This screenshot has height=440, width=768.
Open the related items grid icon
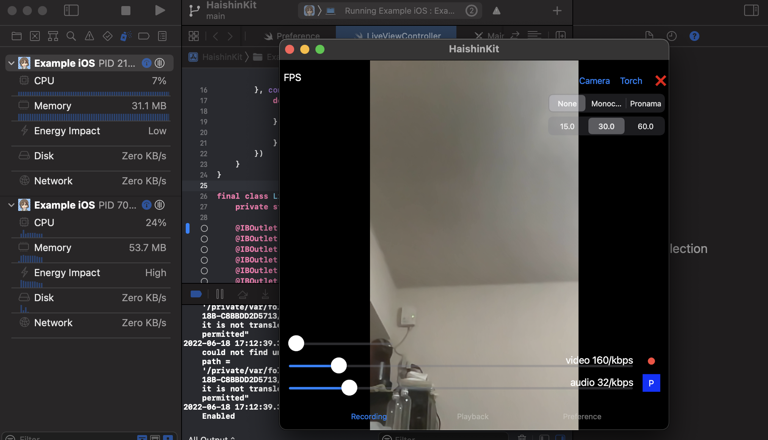pyautogui.click(x=194, y=36)
